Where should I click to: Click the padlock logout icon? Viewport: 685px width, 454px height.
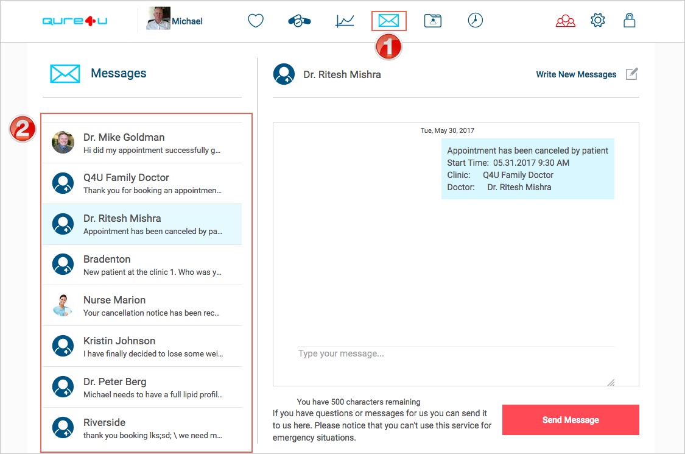629,20
